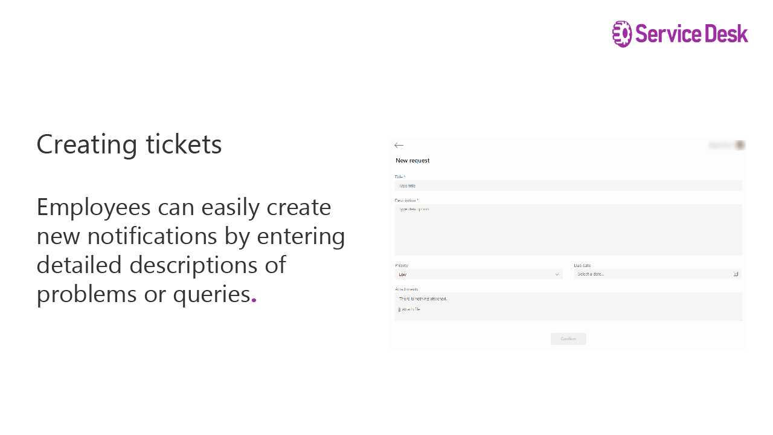The image size is (773, 435).
Task: Expand the Priority dropdown showing Low
Action: tap(479, 274)
